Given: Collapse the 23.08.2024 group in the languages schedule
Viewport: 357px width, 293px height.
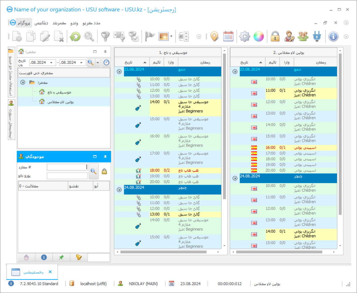Looking at the screenshot, I should 235,71.
